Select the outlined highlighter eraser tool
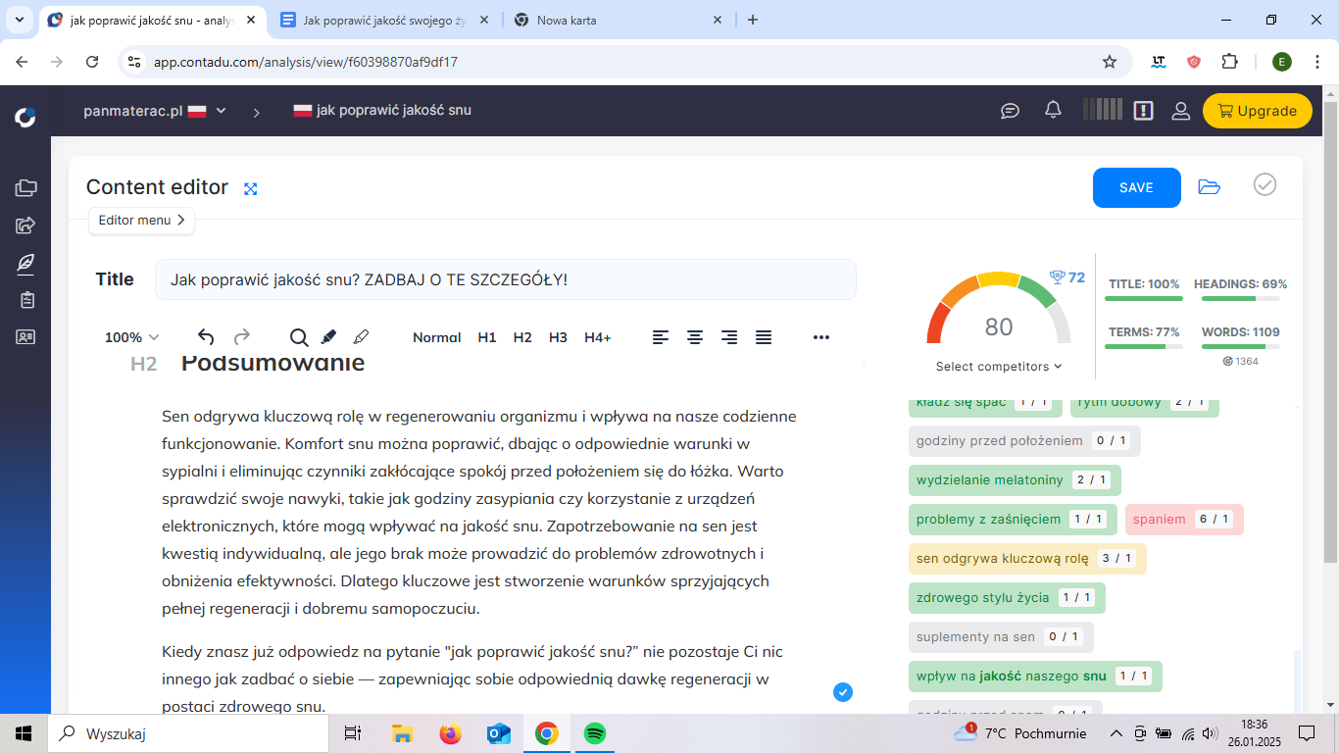 361,337
